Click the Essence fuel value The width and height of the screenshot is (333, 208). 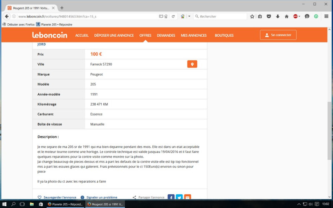(x=96, y=114)
